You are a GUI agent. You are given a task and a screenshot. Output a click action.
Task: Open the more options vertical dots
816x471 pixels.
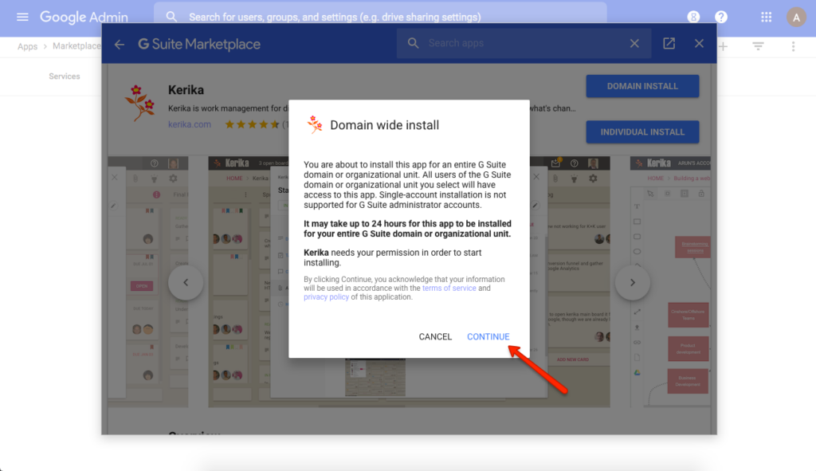tap(793, 46)
